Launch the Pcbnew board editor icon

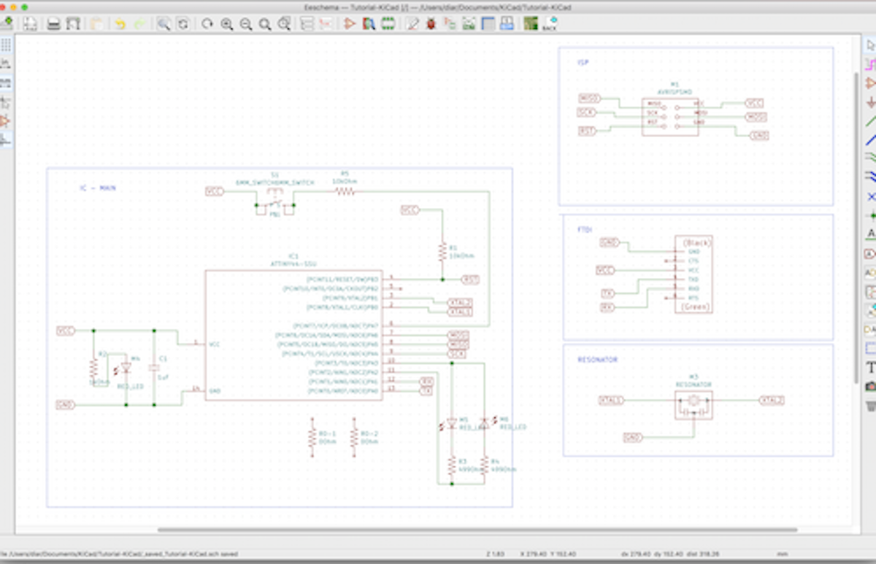(x=531, y=23)
